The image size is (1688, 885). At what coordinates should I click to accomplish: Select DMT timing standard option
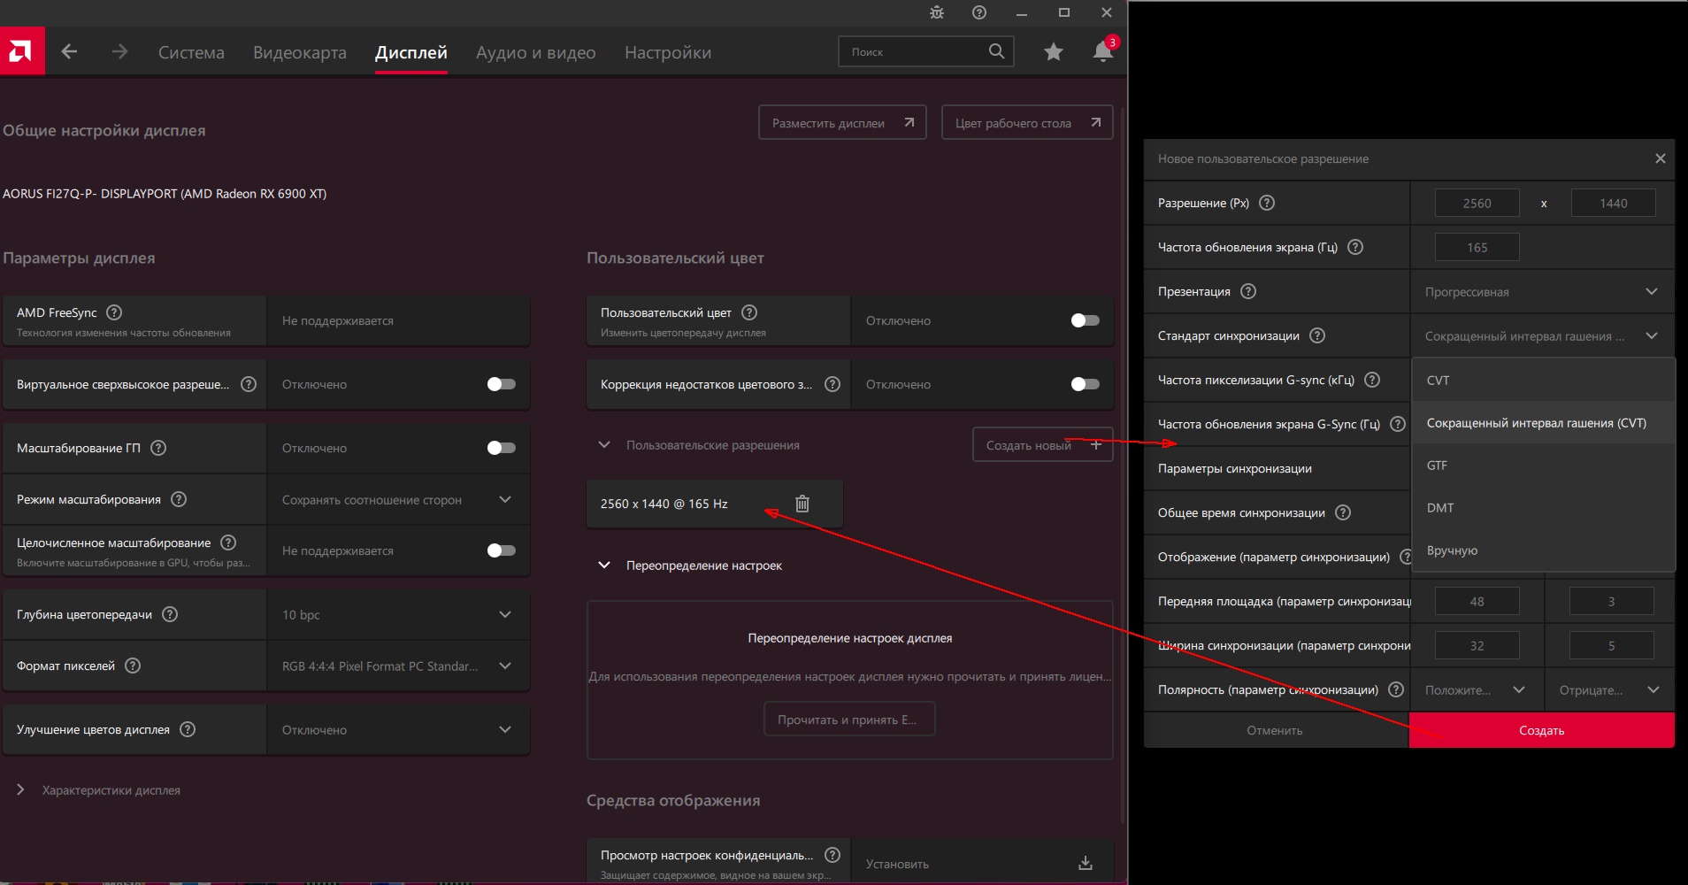tap(1544, 508)
